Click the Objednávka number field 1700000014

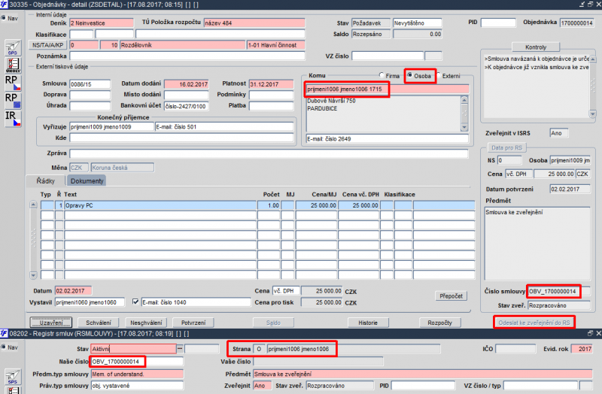[576, 23]
